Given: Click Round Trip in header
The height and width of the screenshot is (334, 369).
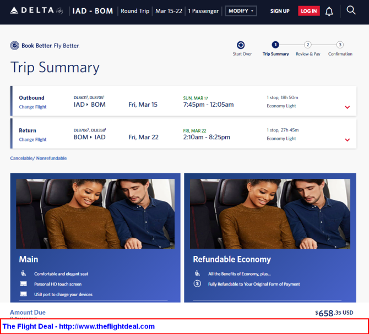Looking at the screenshot, I should pyautogui.click(x=135, y=11).
